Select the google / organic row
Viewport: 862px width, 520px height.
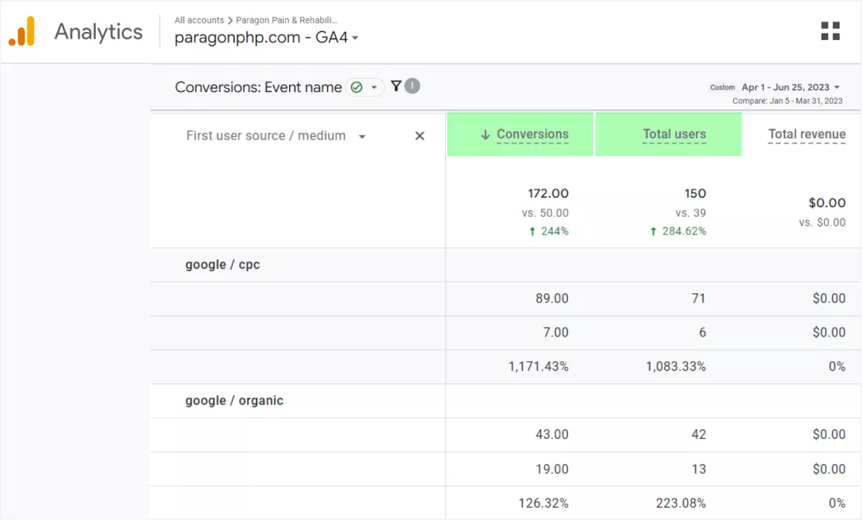(x=234, y=400)
